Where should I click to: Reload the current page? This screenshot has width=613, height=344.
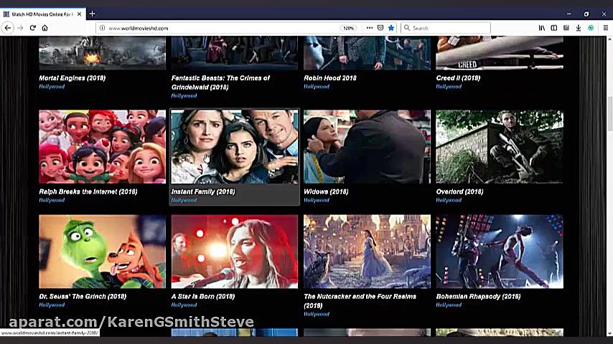pyautogui.click(x=32, y=28)
